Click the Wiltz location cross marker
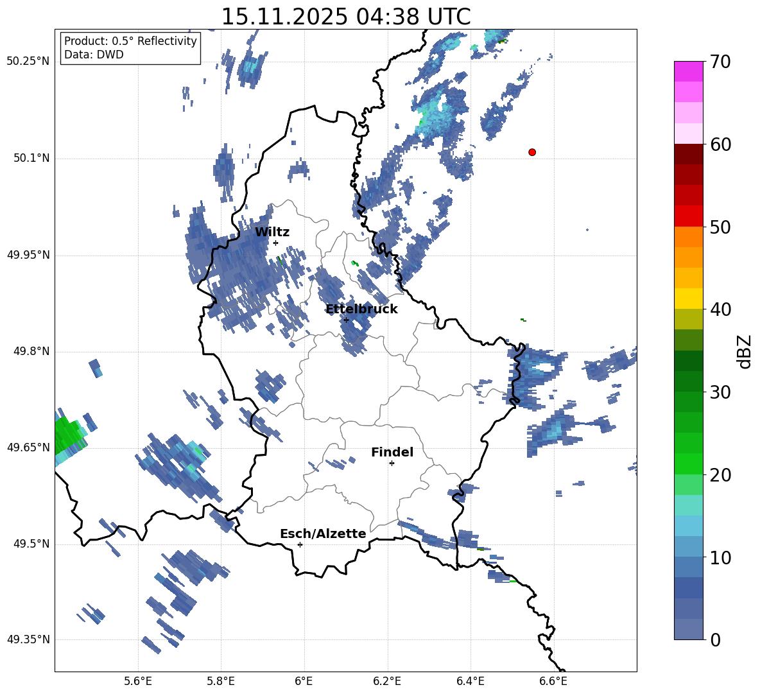 [x=276, y=243]
